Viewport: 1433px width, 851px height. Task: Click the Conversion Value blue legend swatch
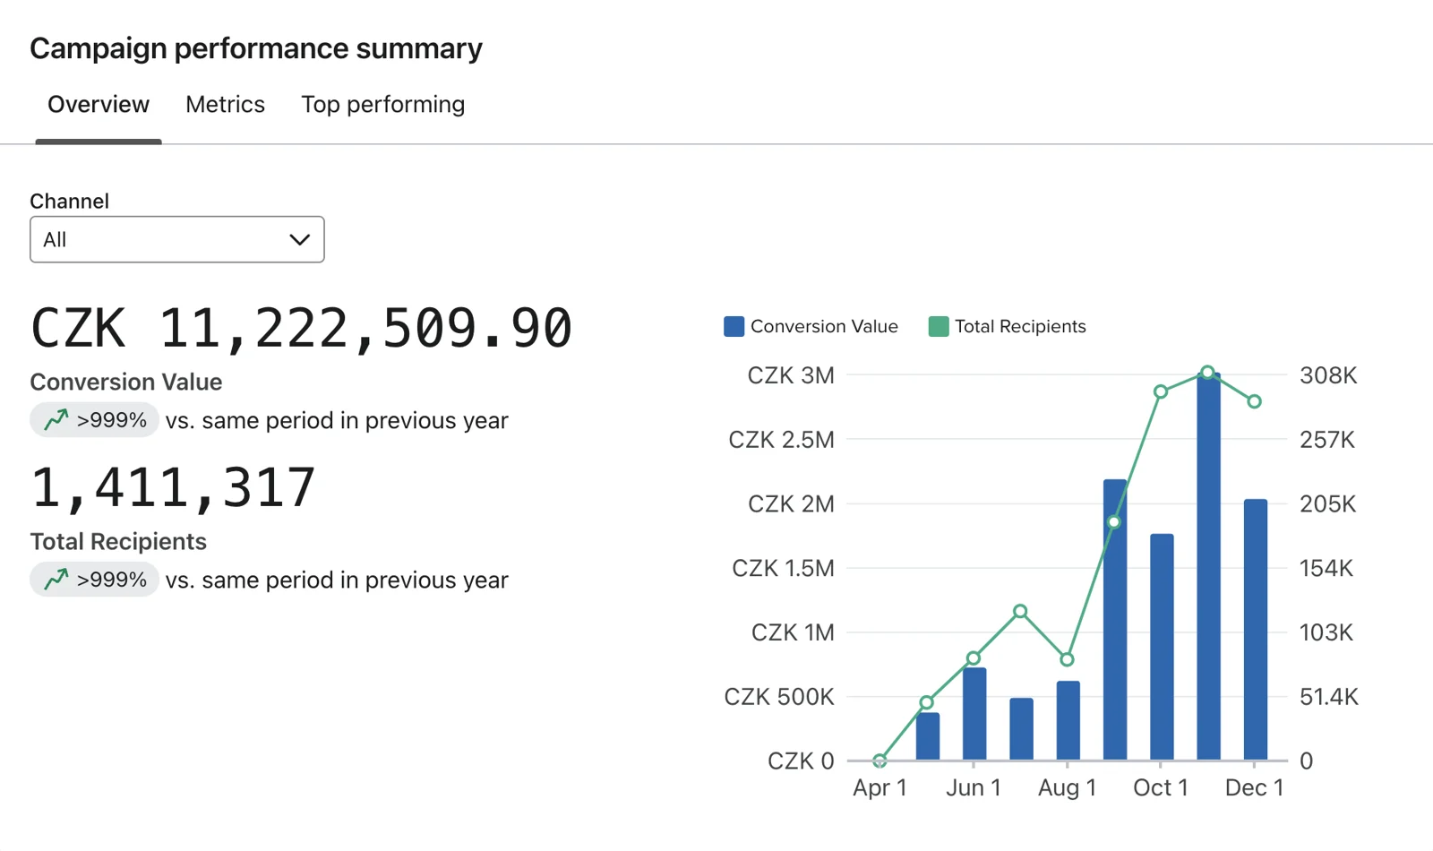734,326
